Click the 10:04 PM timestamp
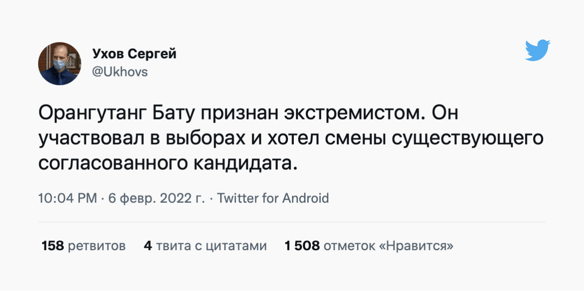584x291 pixels. click(x=67, y=198)
